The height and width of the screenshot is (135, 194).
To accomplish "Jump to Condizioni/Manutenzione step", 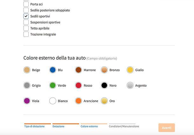I will click(x=124, y=126).
